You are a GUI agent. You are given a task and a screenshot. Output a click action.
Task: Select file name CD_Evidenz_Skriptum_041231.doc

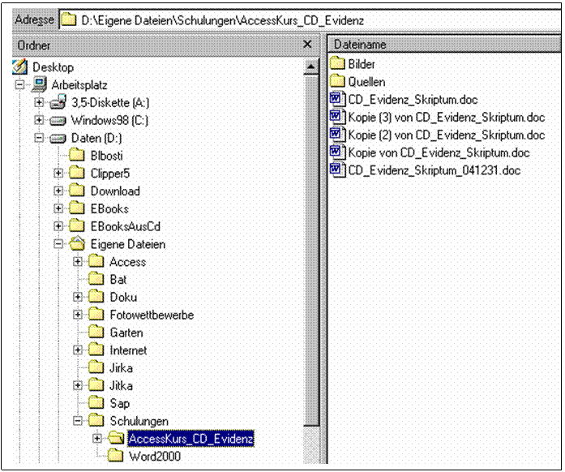[434, 170]
